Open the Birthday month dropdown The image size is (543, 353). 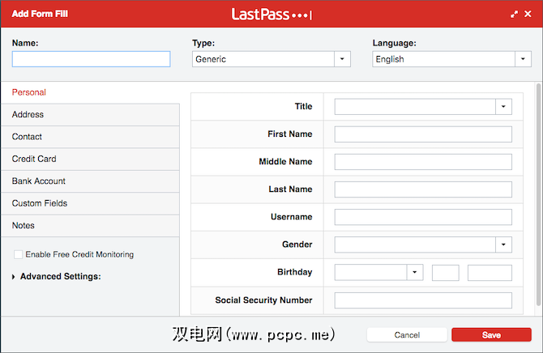pos(378,273)
